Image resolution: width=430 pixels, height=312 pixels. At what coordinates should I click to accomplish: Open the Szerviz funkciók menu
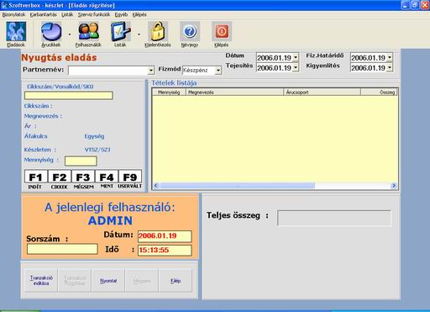pyautogui.click(x=94, y=14)
